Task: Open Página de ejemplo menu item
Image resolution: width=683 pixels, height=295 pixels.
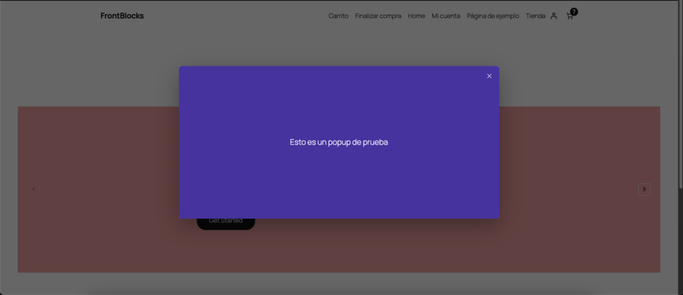Action: [493, 16]
